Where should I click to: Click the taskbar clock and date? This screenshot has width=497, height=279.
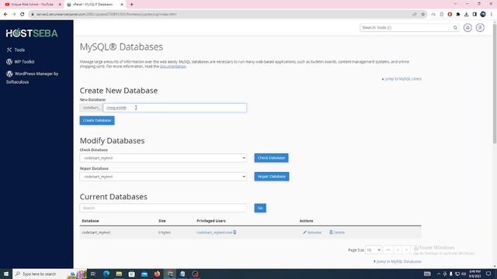tap(474, 274)
